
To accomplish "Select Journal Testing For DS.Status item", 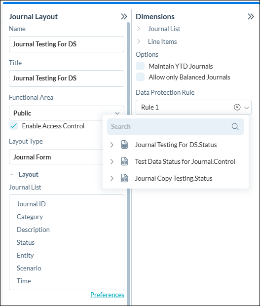I will pos(176,145).
